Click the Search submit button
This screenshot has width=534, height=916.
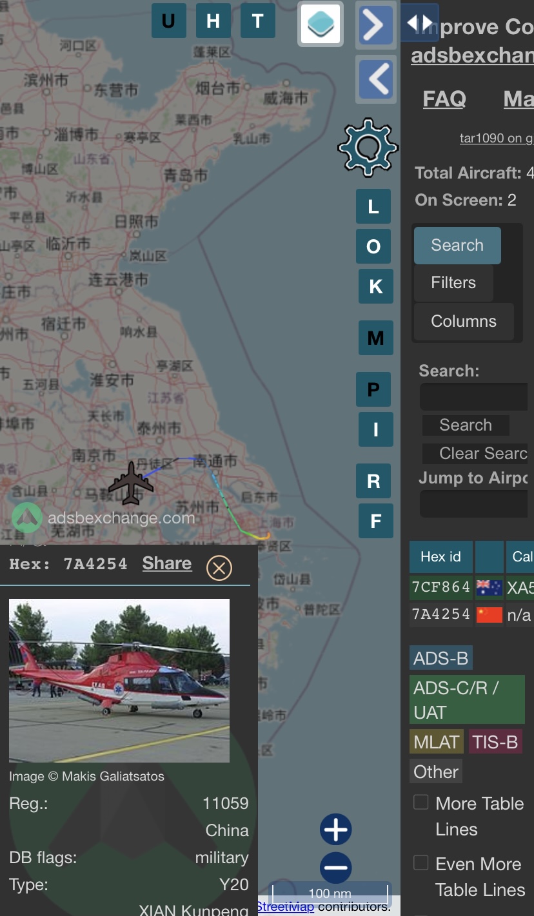tap(466, 425)
